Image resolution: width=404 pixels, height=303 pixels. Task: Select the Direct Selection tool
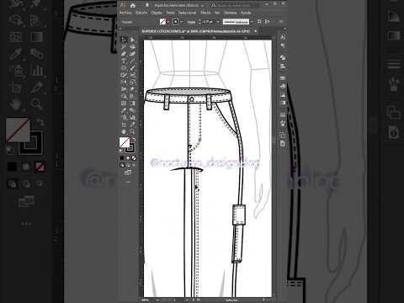132,40
